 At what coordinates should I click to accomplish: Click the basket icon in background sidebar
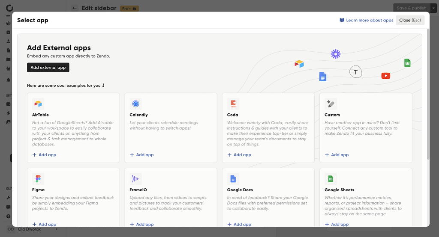(9, 68)
